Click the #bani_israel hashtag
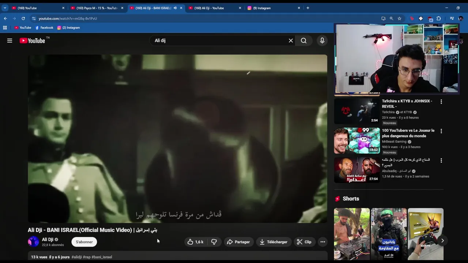 [x=102, y=257]
